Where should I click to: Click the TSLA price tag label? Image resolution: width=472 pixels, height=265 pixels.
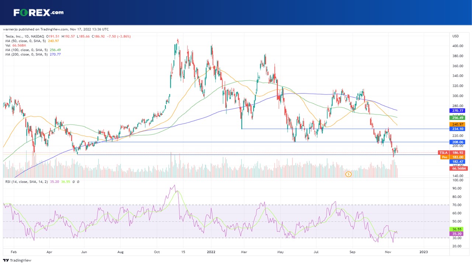pyautogui.click(x=443, y=152)
